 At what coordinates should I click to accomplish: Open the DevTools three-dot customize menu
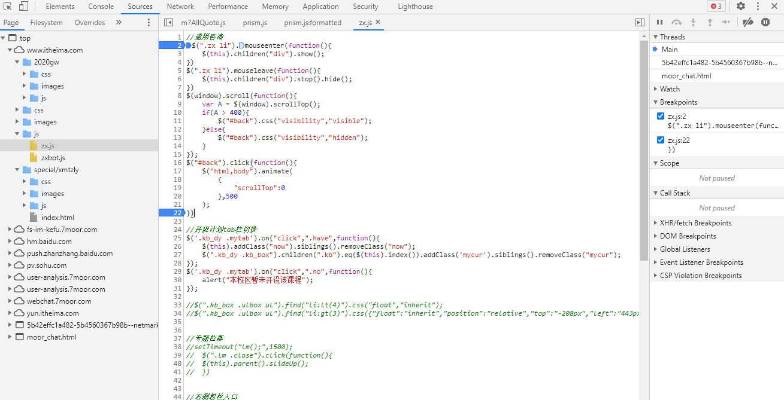758,7
